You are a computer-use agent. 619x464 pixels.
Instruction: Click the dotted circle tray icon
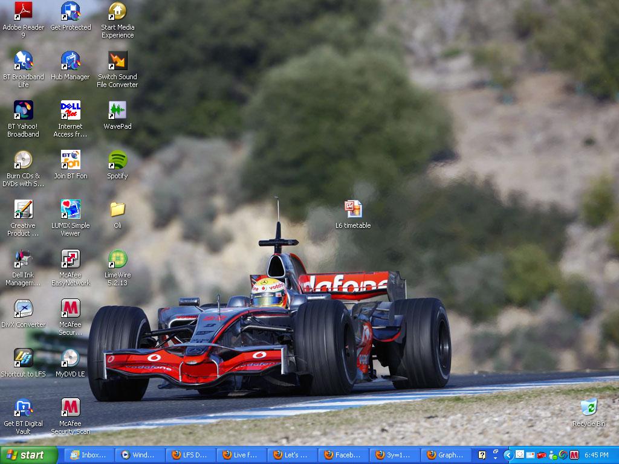519,454
